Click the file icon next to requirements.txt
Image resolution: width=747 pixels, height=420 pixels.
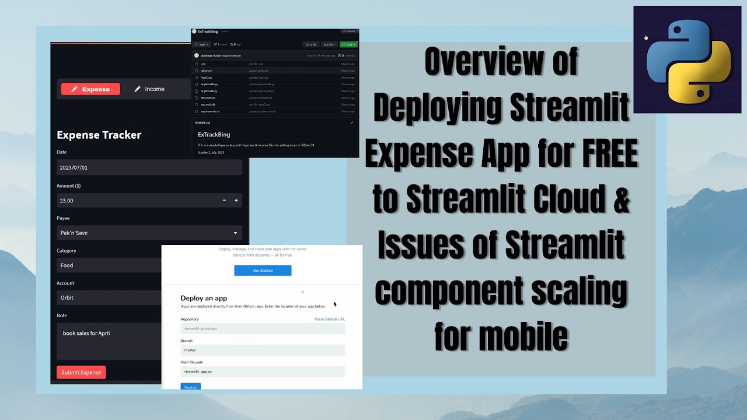coord(196,111)
